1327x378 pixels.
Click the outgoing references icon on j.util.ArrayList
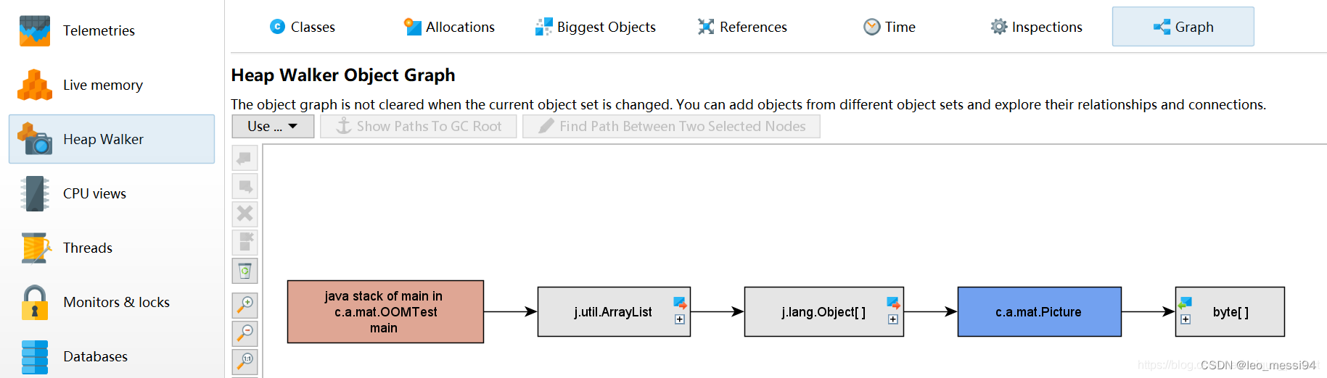(x=680, y=303)
